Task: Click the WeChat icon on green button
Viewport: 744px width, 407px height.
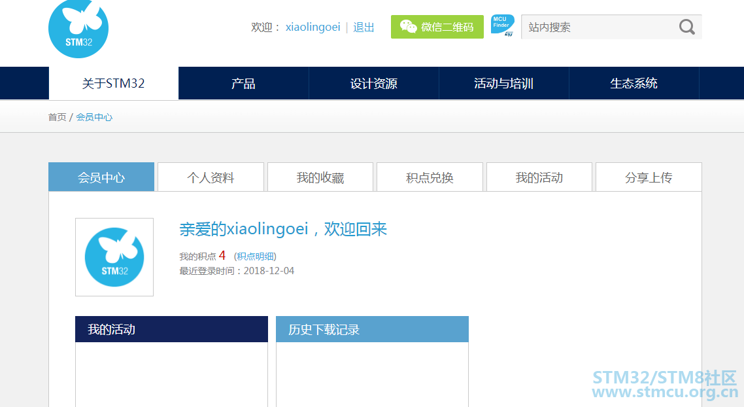Action: tap(408, 27)
